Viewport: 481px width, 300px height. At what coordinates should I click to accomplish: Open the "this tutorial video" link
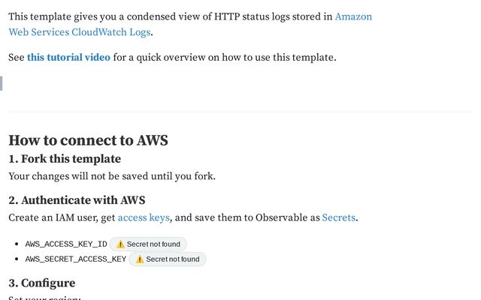pyautogui.click(x=68, y=57)
